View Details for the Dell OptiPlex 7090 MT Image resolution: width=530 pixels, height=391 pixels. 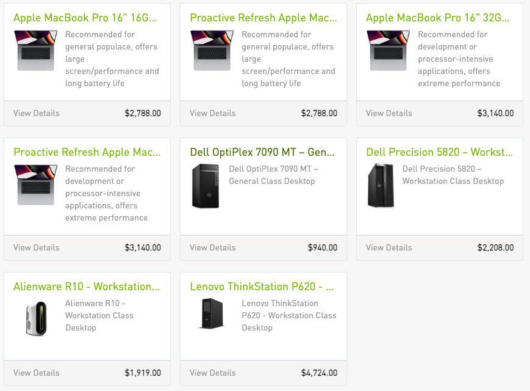tap(212, 247)
